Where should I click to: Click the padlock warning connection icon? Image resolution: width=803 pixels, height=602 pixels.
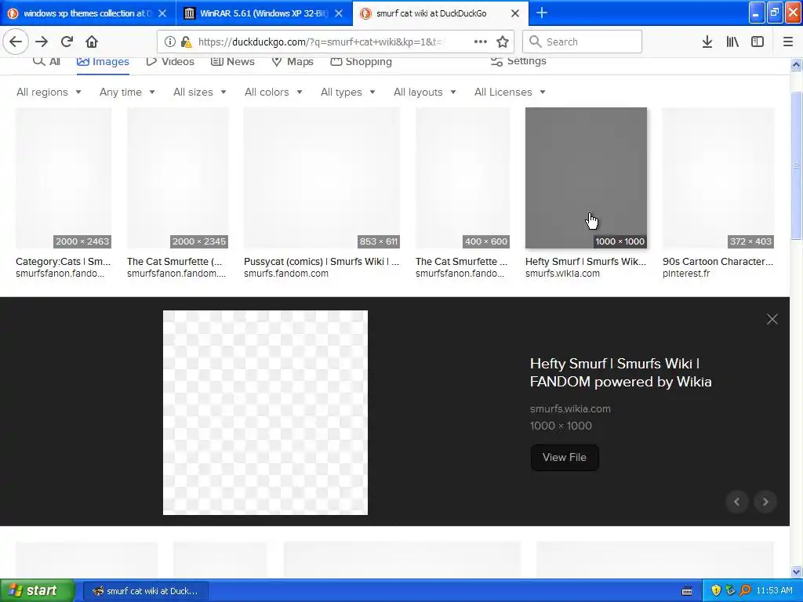(187, 42)
